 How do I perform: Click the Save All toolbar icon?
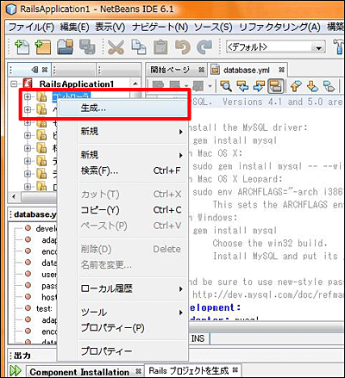click(87, 46)
